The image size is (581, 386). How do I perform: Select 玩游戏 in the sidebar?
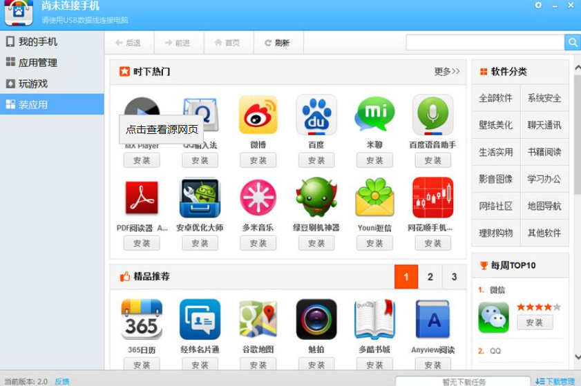[x=52, y=84]
